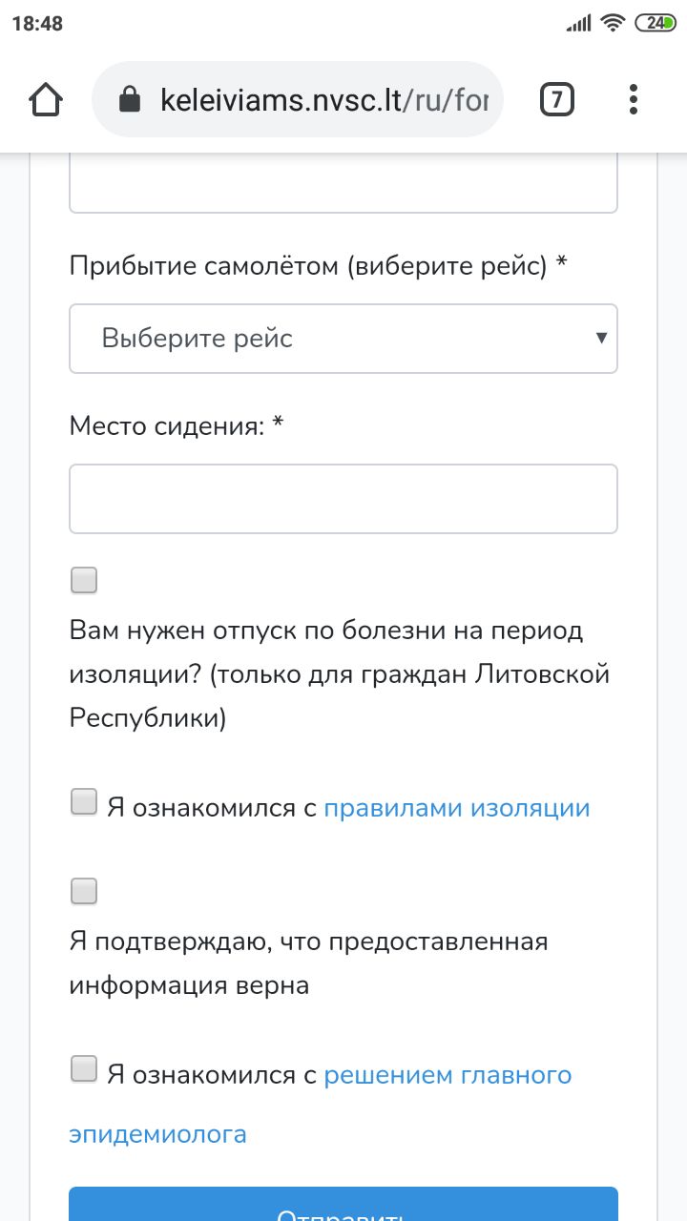Check the confirm information is correct checkbox

84,892
